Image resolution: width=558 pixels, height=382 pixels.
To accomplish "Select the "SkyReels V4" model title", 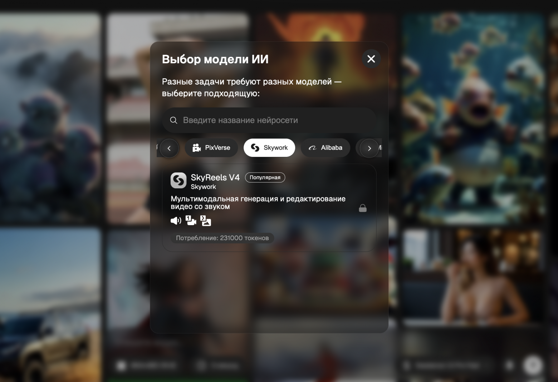I will 215,177.
